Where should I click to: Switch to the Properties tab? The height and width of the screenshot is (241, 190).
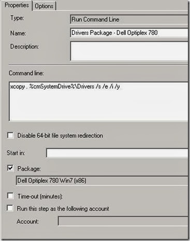[17, 5]
